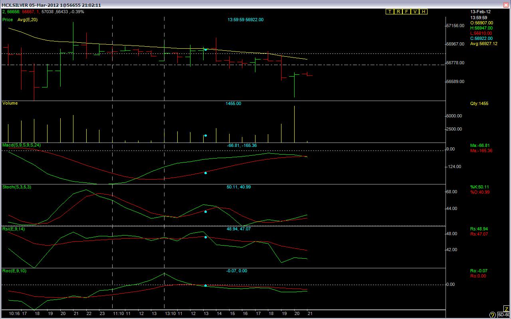Click the 10:16 time axis label
The height and width of the screenshot is (319, 511).
tap(14, 314)
